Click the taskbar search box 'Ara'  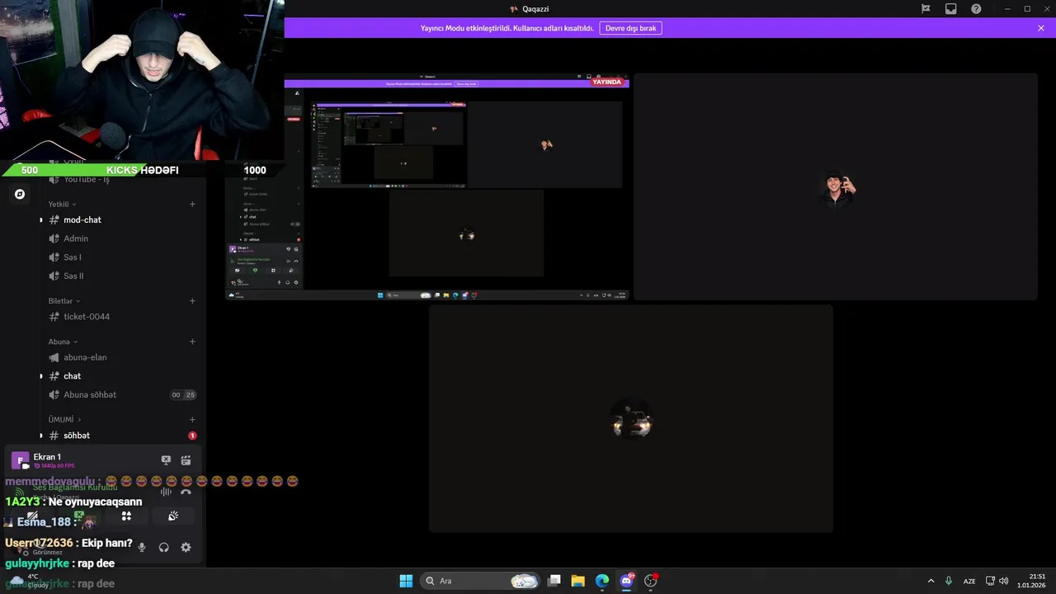481,581
